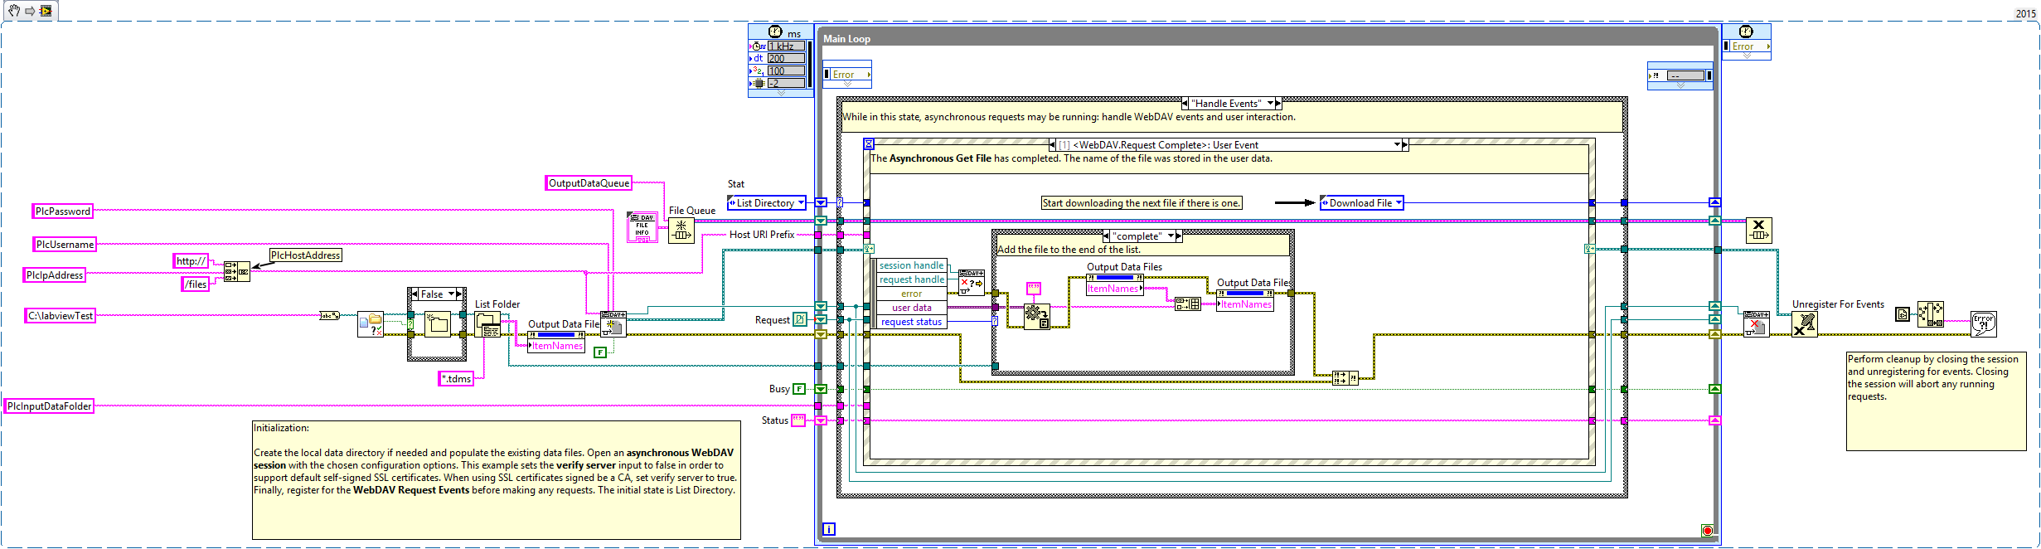Viewport: 2041px width, 549px height.
Task: Open the WebDAV.Request Complete event selector dropdown
Action: (1397, 145)
